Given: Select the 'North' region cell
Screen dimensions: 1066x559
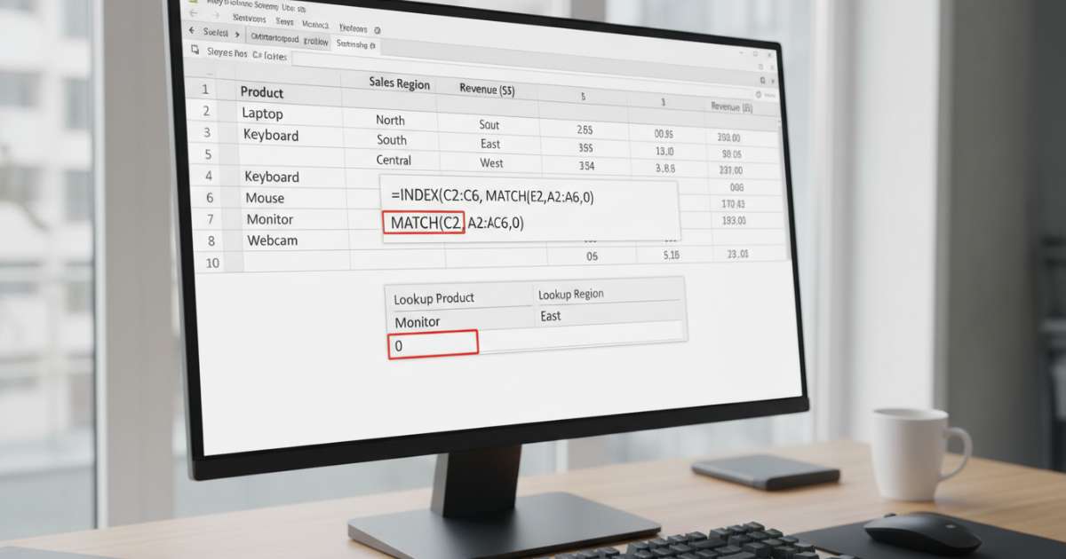Looking at the screenshot, I should tap(390, 120).
